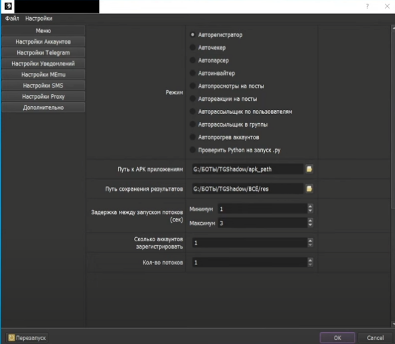Browse folder for APK applications path
The width and height of the screenshot is (395, 344).
pyautogui.click(x=309, y=169)
